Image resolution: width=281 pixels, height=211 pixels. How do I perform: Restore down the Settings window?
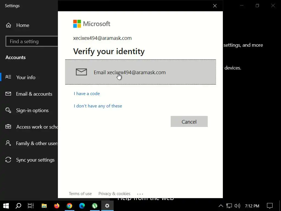[x=257, y=5]
